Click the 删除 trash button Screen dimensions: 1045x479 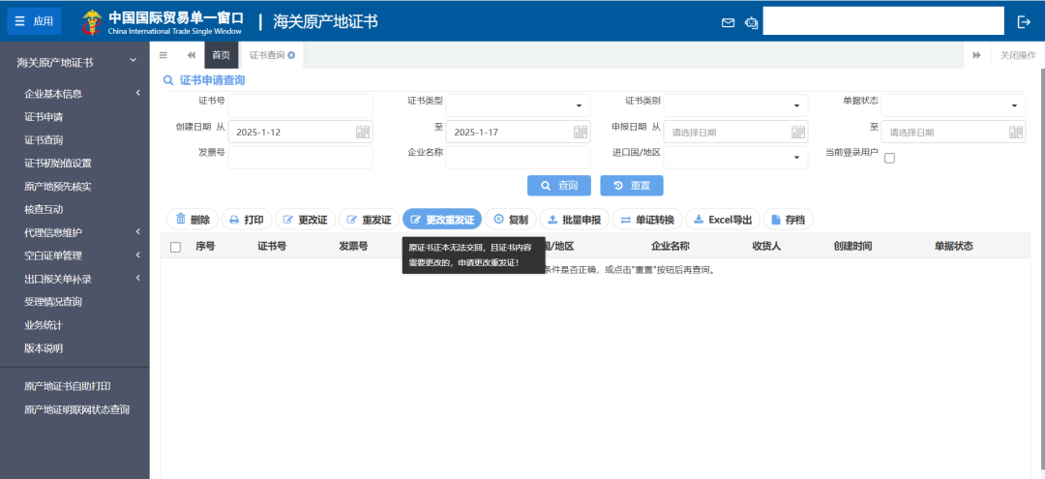[193, 220]
